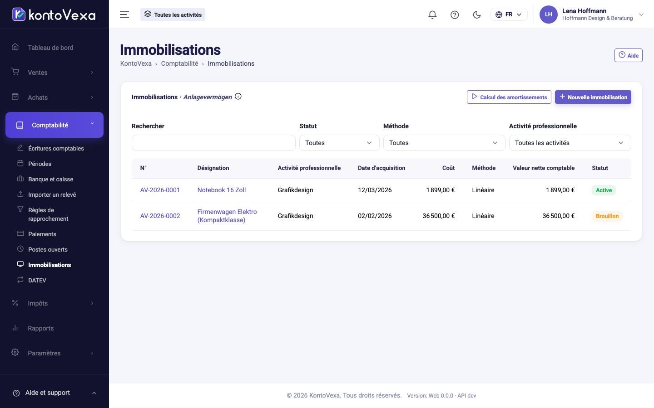Expand Aide et support
654x408 pixels.
(x=54, y=393)
